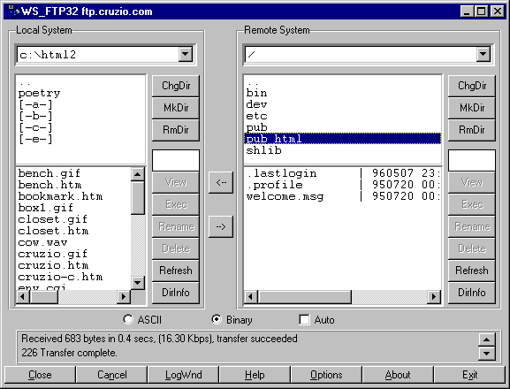Click local DirInfo button
The image size is (510, 389).
click(x=176, y=293)
